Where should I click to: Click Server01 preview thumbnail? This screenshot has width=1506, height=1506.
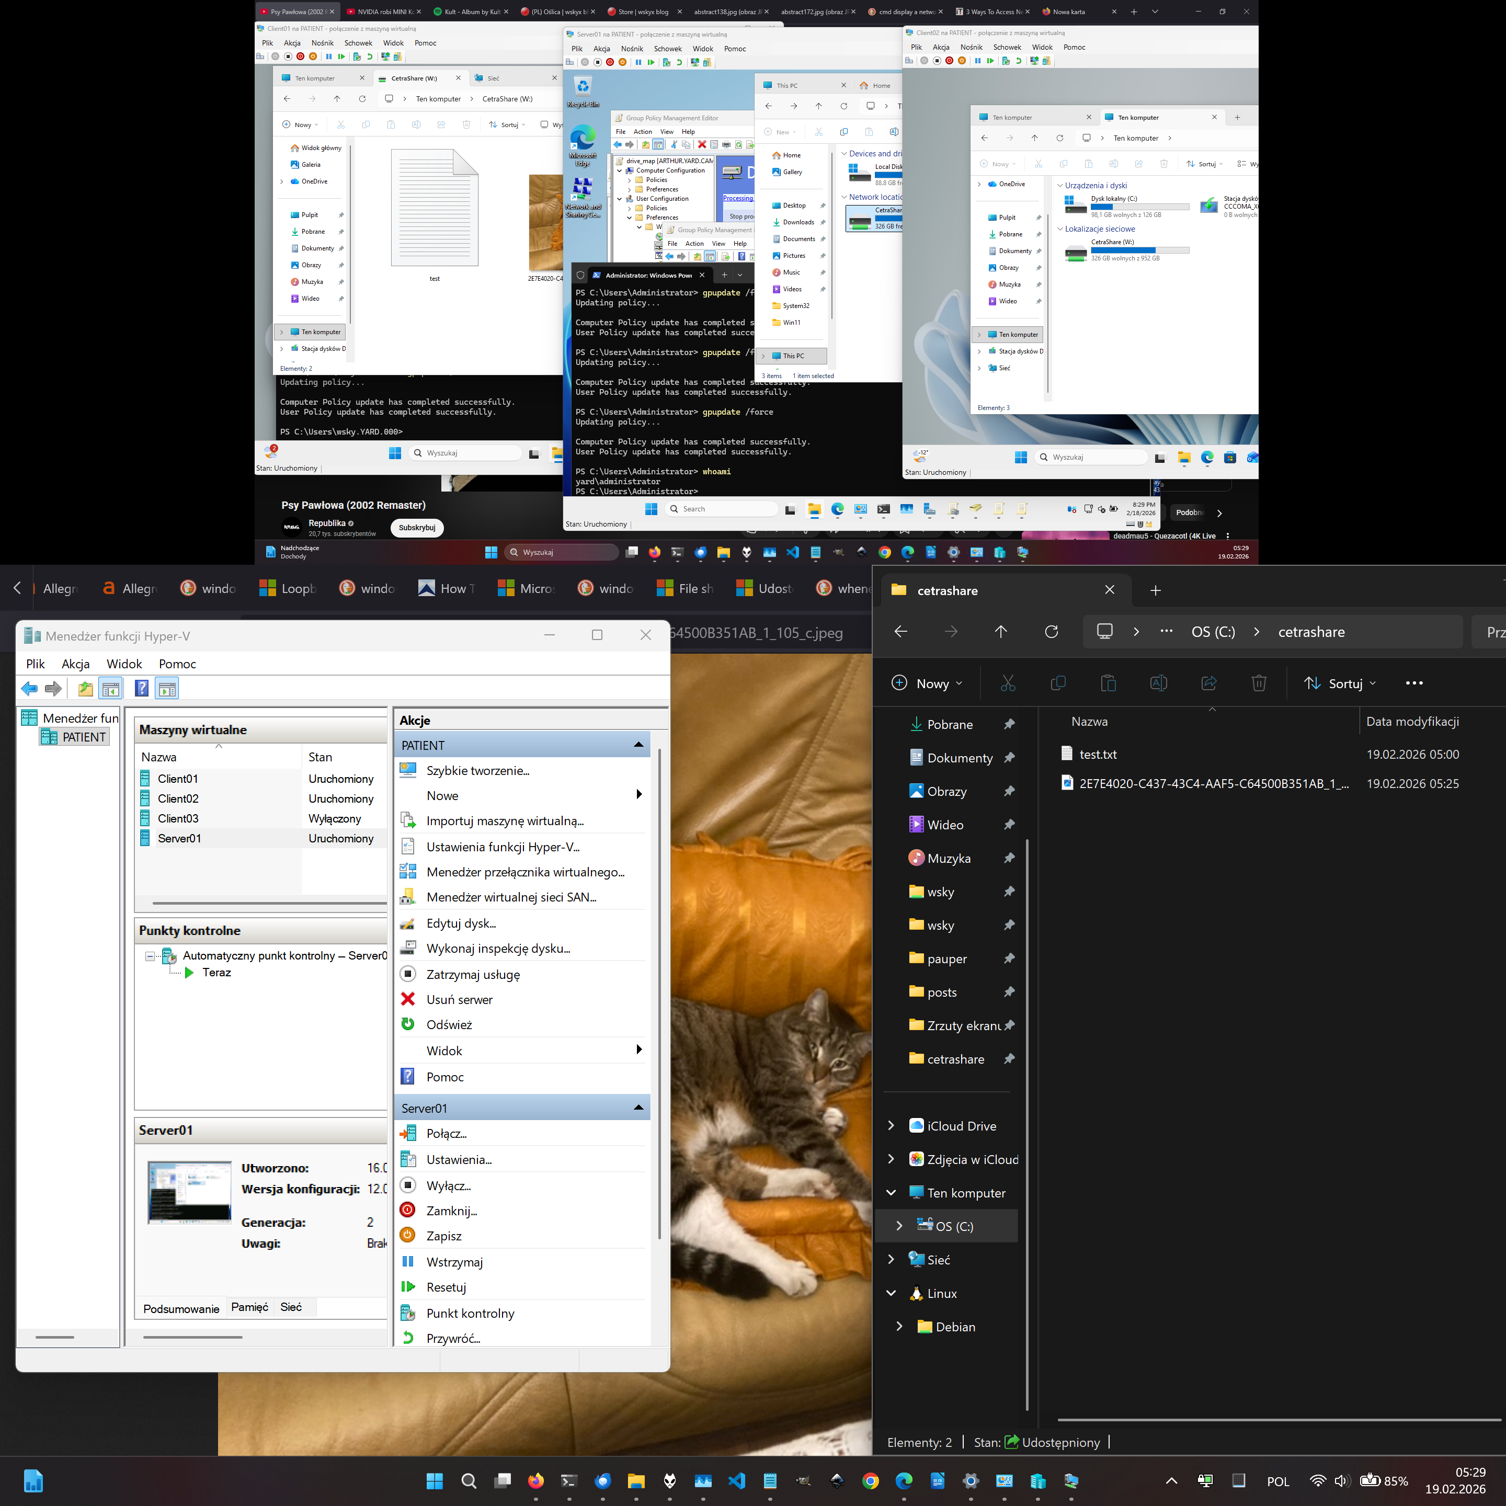(x=189, y=1193)
